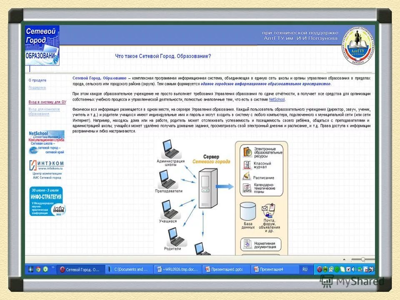Click the server tower image
The height and width of the screenshot is (300, 400).
pos(207,188)
